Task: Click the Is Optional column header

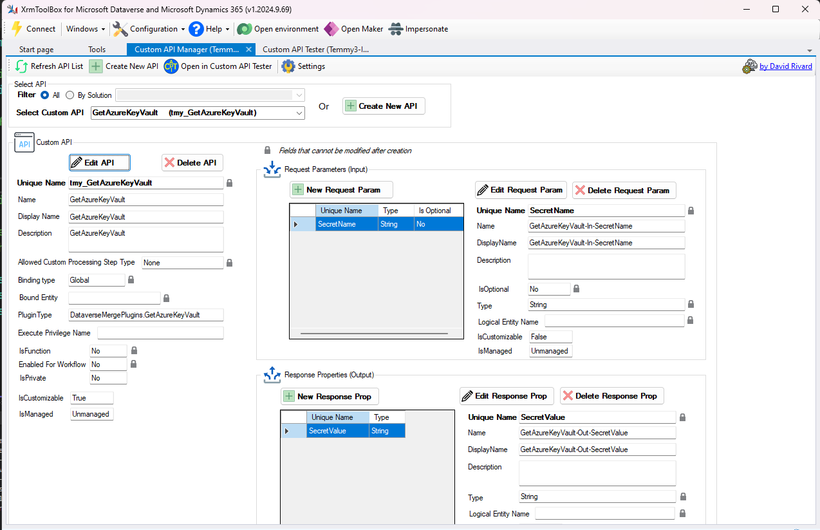Action: point(438,211)
